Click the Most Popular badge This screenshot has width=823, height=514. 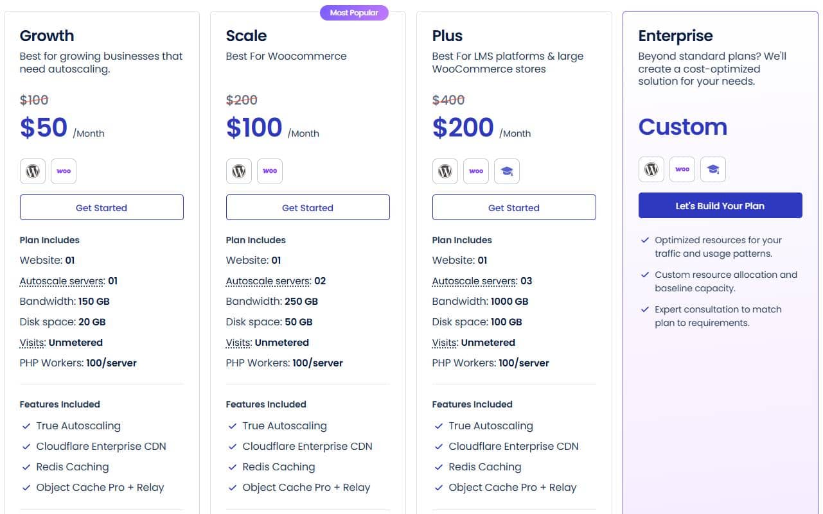click(x=354, y=13)
